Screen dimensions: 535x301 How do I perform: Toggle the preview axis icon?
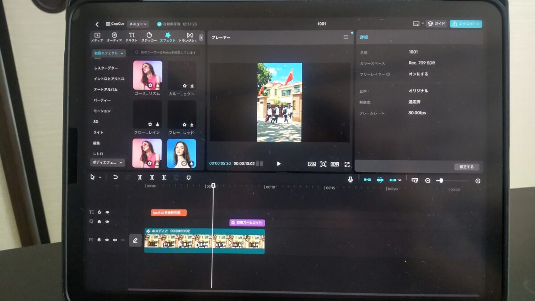coord(415,180)
